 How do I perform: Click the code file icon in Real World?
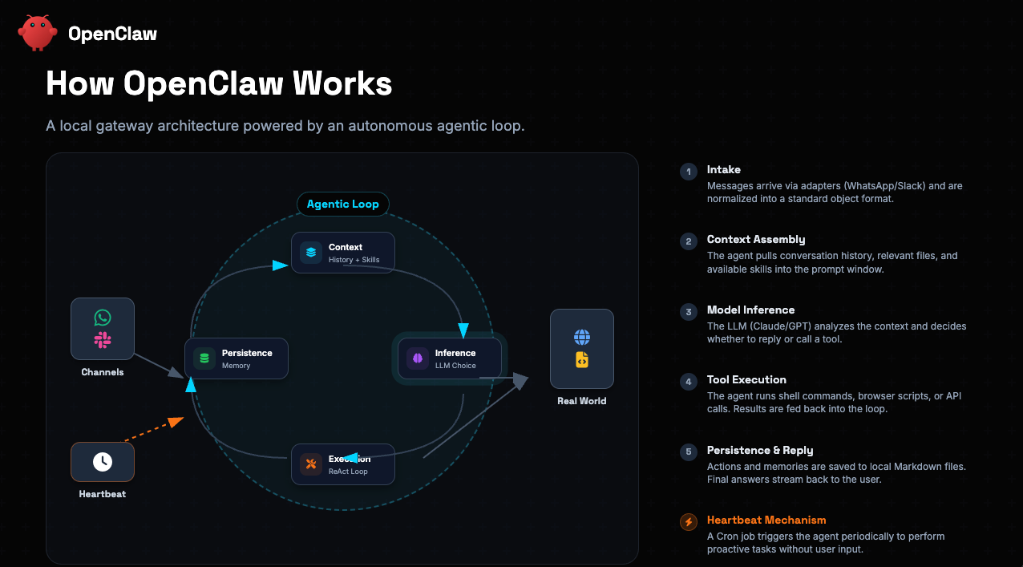tap(582, 360)
